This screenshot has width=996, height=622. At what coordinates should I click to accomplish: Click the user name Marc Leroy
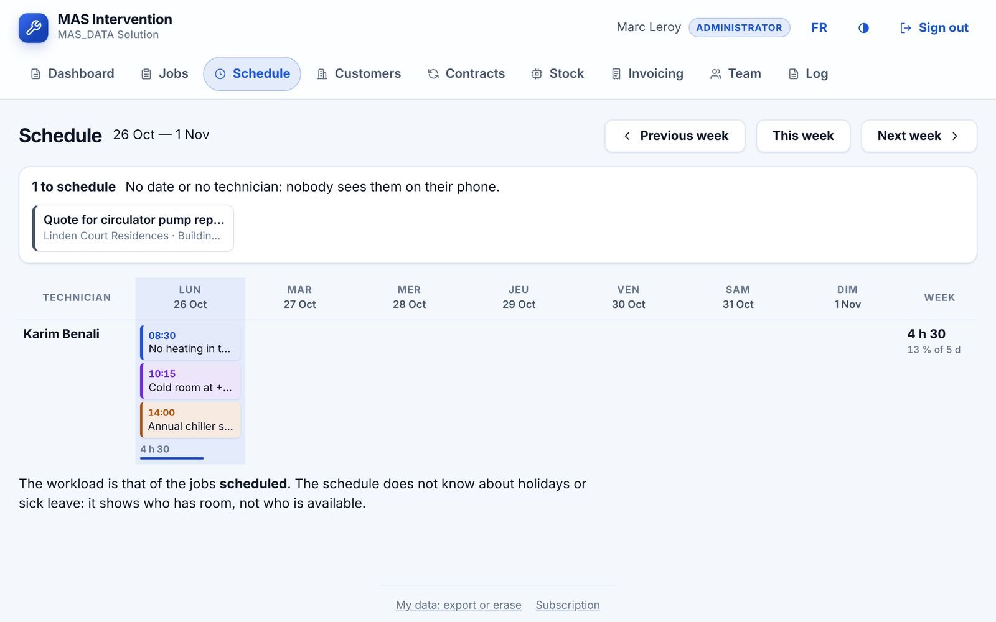[x=649, y=27]
